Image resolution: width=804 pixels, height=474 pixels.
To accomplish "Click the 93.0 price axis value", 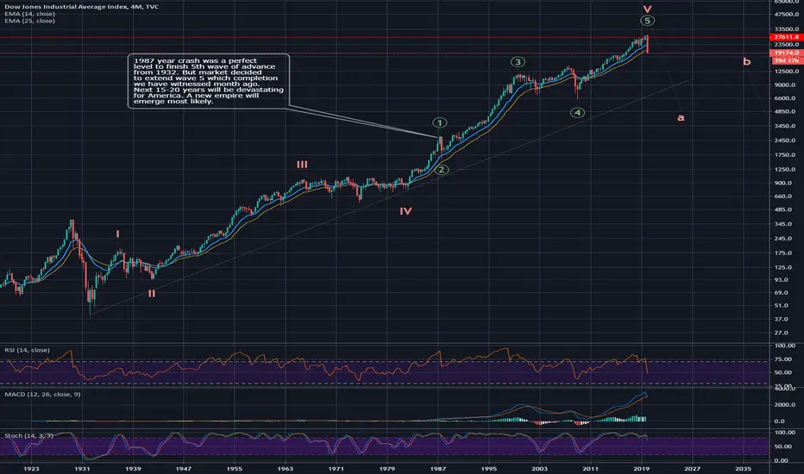I will pyautogui.click(x=782, y=280).
